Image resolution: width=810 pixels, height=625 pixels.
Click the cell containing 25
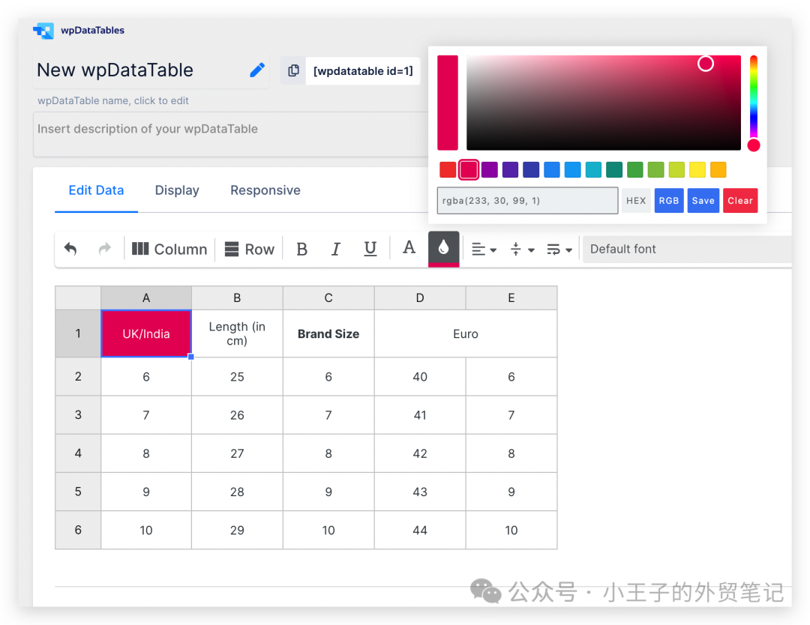(x=237, y=377)
